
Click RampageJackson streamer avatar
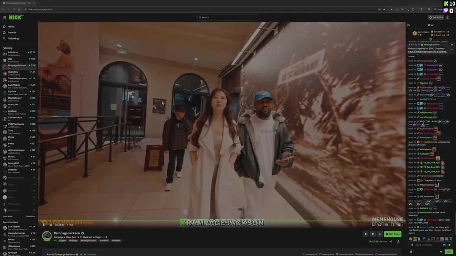pyautogui.click(x=47, y=236)
